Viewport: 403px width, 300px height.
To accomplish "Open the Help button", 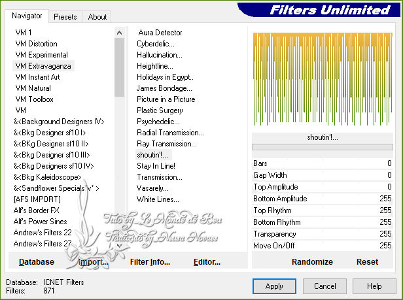I will 374,286.
